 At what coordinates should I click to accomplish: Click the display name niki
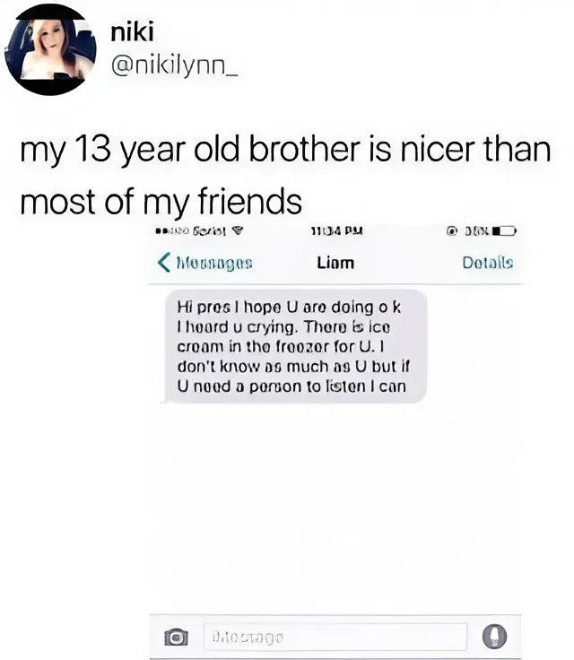[x=132, y=31]
